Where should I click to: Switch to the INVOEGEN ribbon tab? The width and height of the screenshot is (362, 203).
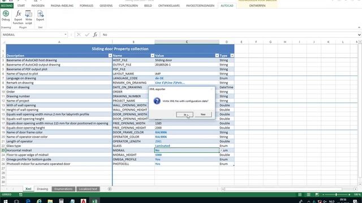pyautogui.click(x=38, y=6)
